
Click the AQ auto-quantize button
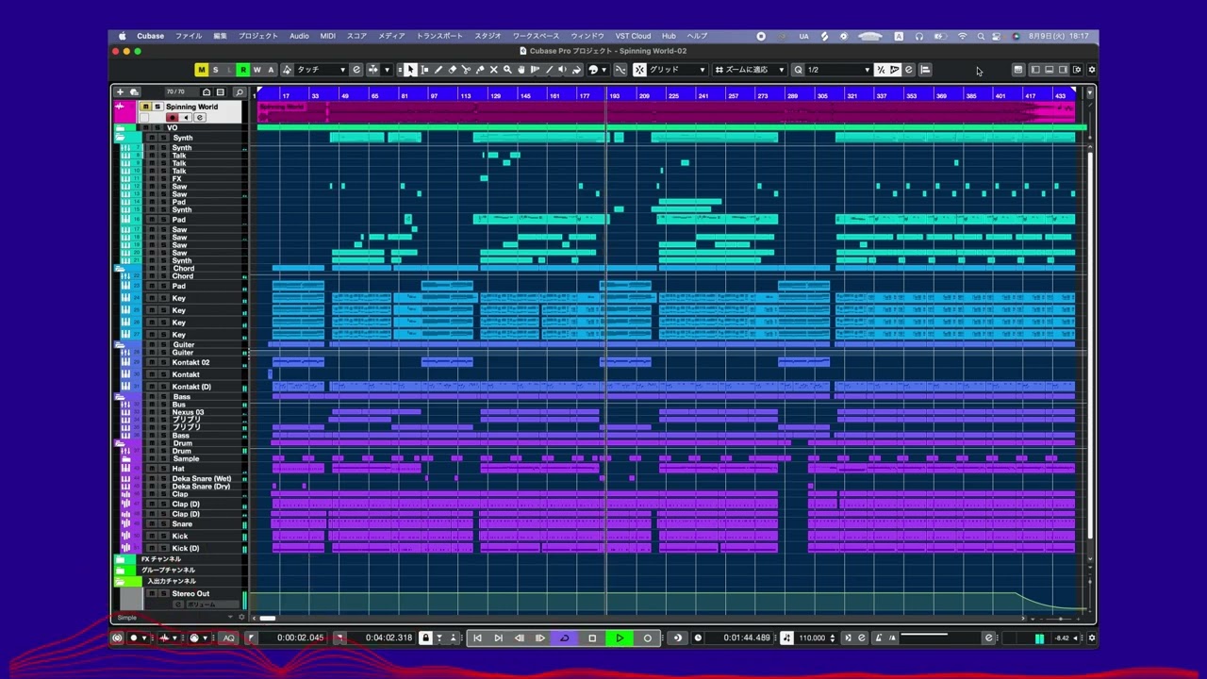click(228, 638)
